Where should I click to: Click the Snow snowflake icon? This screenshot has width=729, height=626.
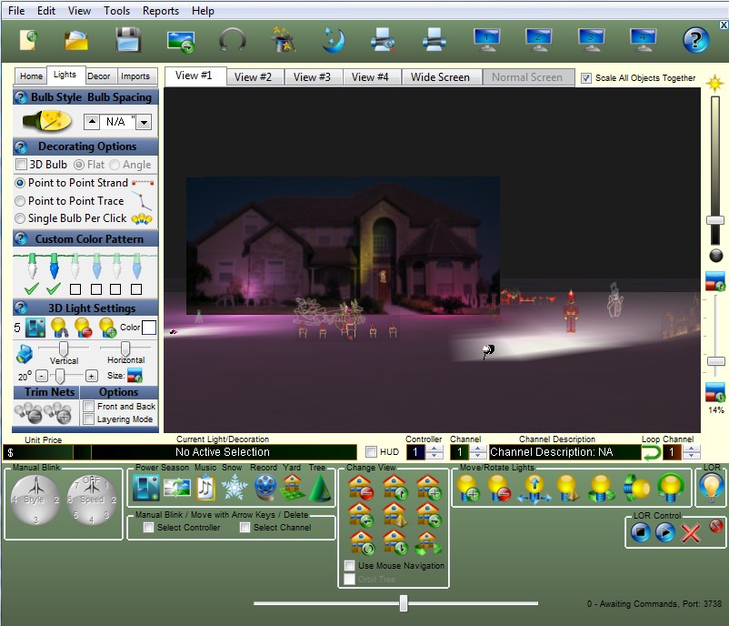(235, 489)
